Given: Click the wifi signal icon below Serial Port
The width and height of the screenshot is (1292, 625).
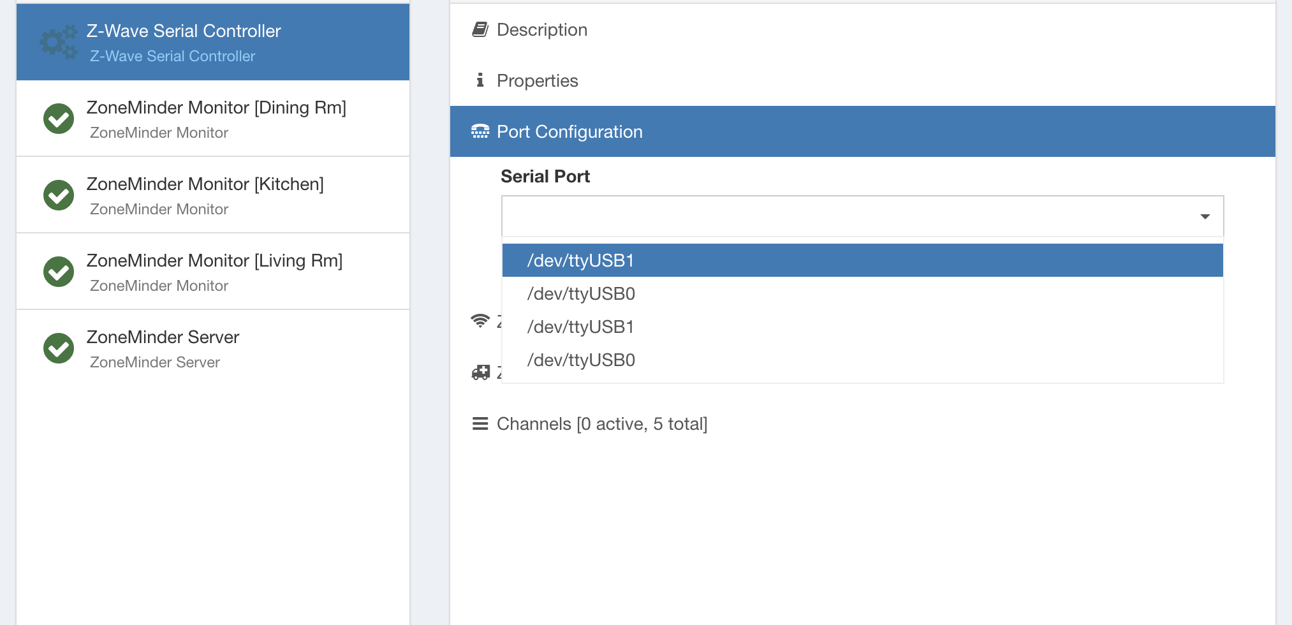Looking at the screenshot, I should 480,320.
